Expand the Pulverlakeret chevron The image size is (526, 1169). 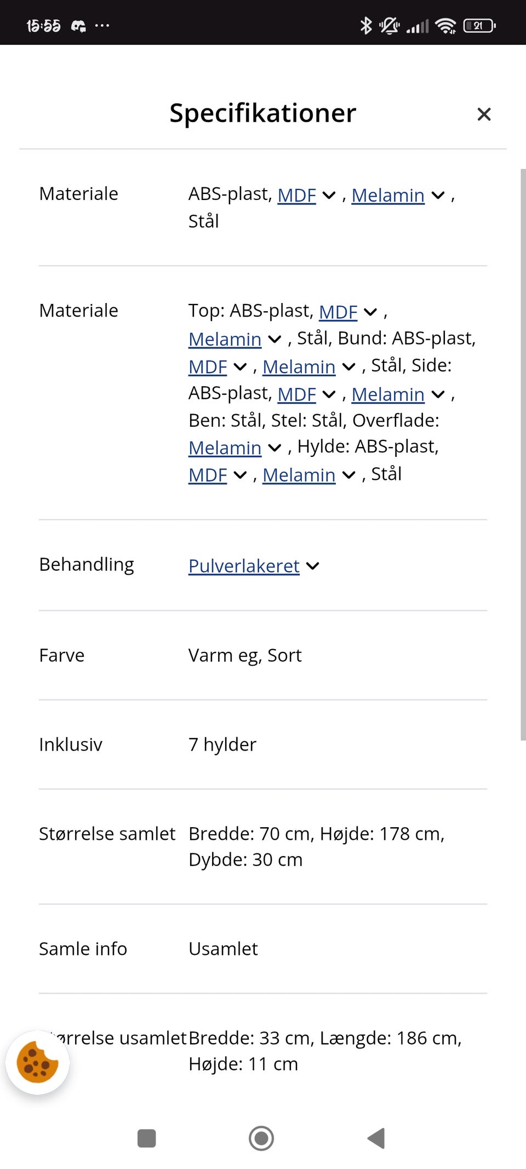(x=312, y=566)
